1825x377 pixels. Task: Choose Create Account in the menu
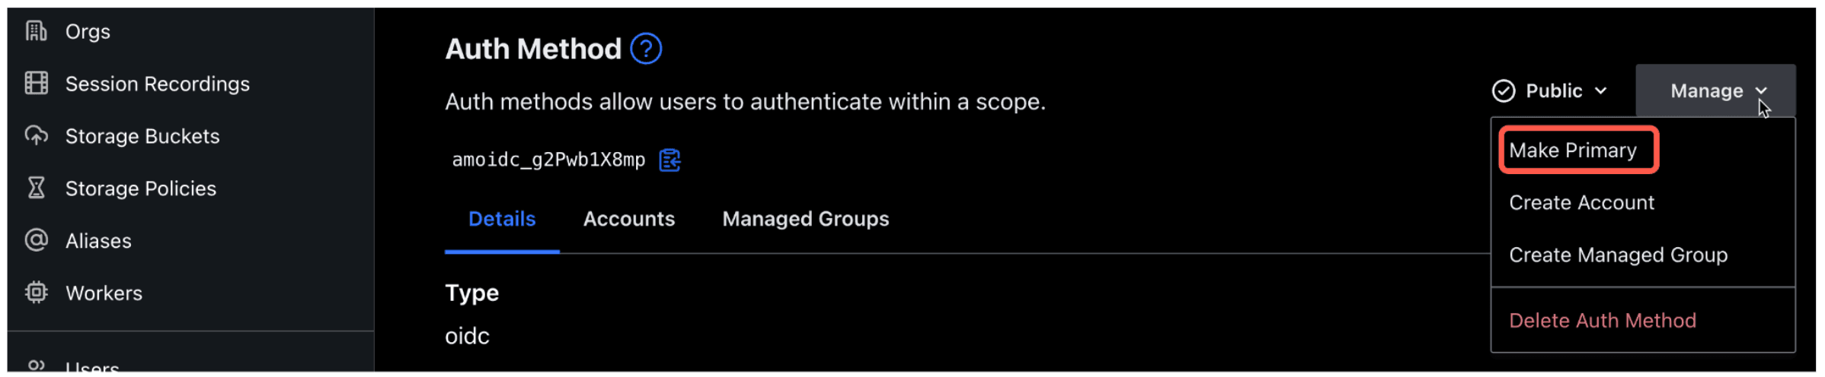click(1581, 203)
